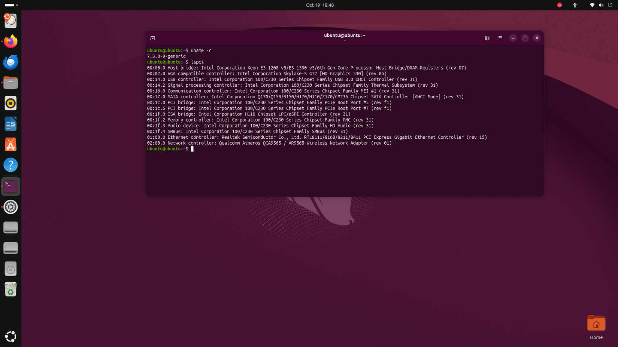Click the terminal title ubuntu@ubuntu: ~
Viewport: 618px width, 347px height.
pos(345,35)
